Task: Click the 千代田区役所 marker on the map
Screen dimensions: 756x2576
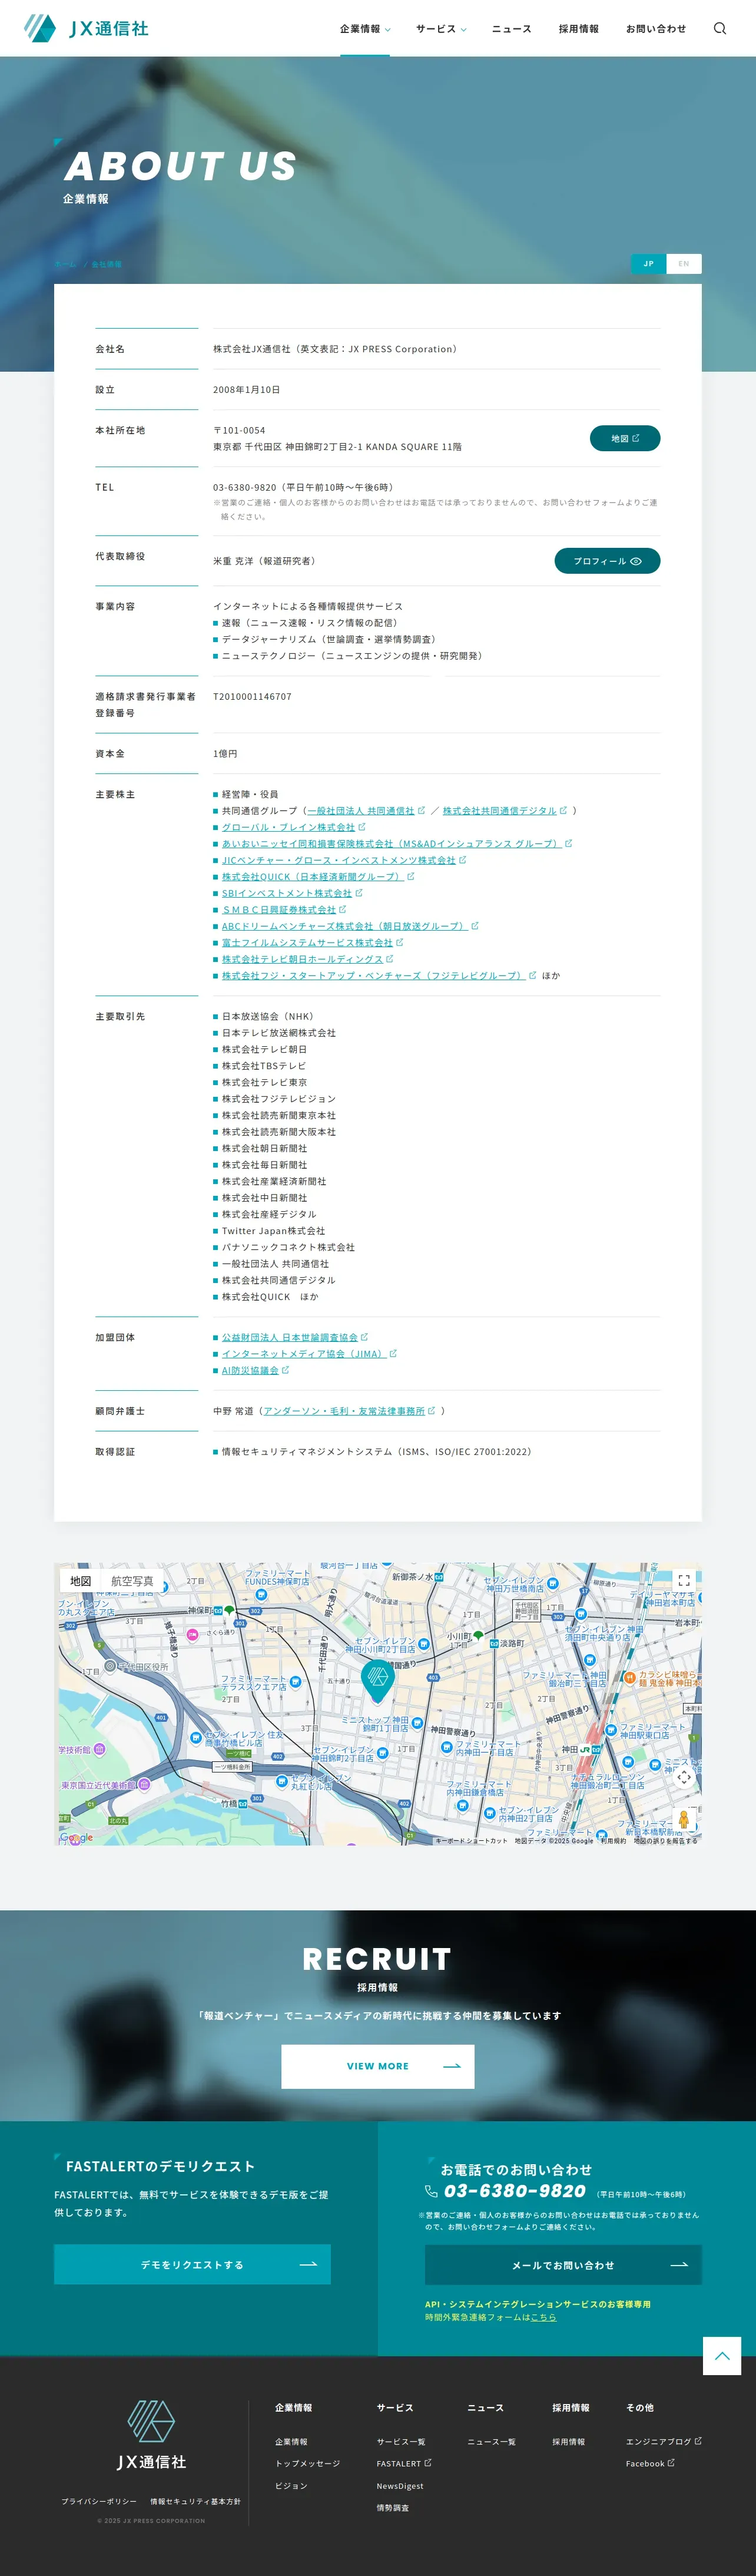Action: click(110, 1666)
